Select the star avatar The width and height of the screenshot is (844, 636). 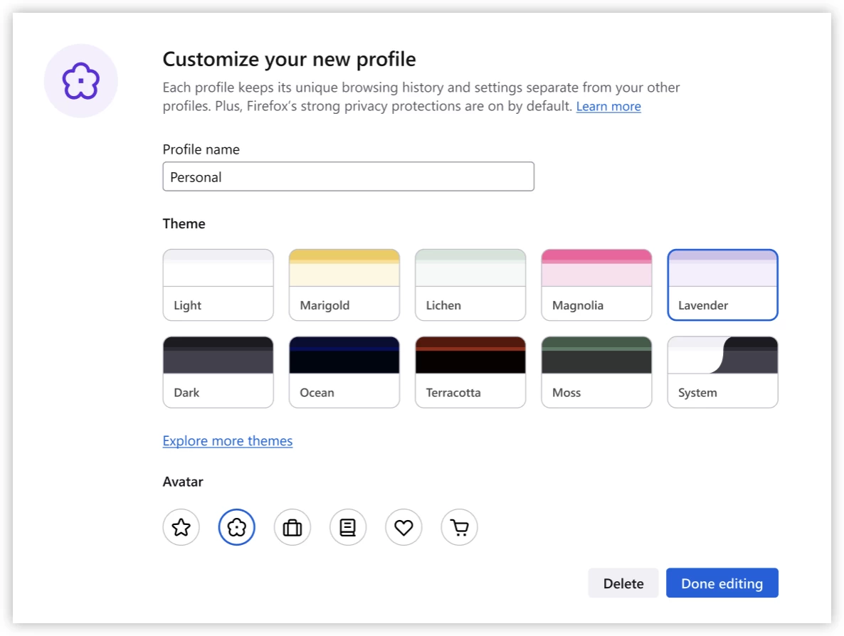click(x=181, y=527)
